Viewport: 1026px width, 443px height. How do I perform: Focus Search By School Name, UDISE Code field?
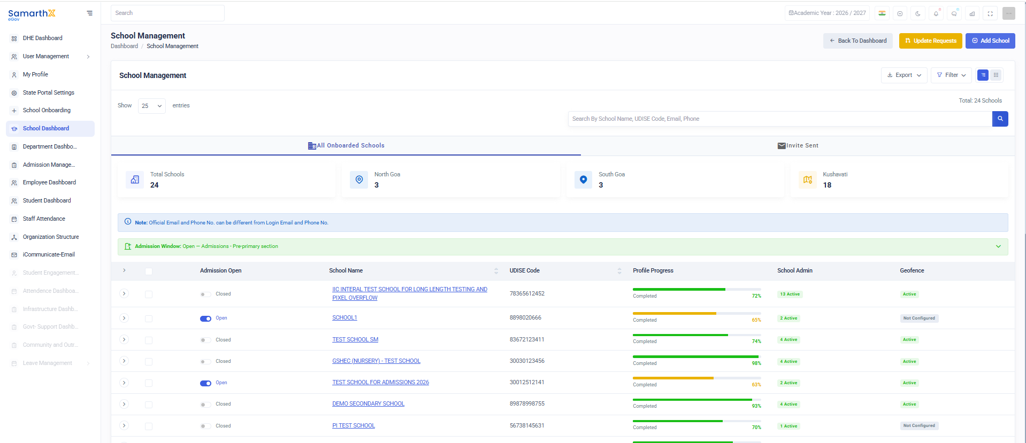click(x=780, y=119)
